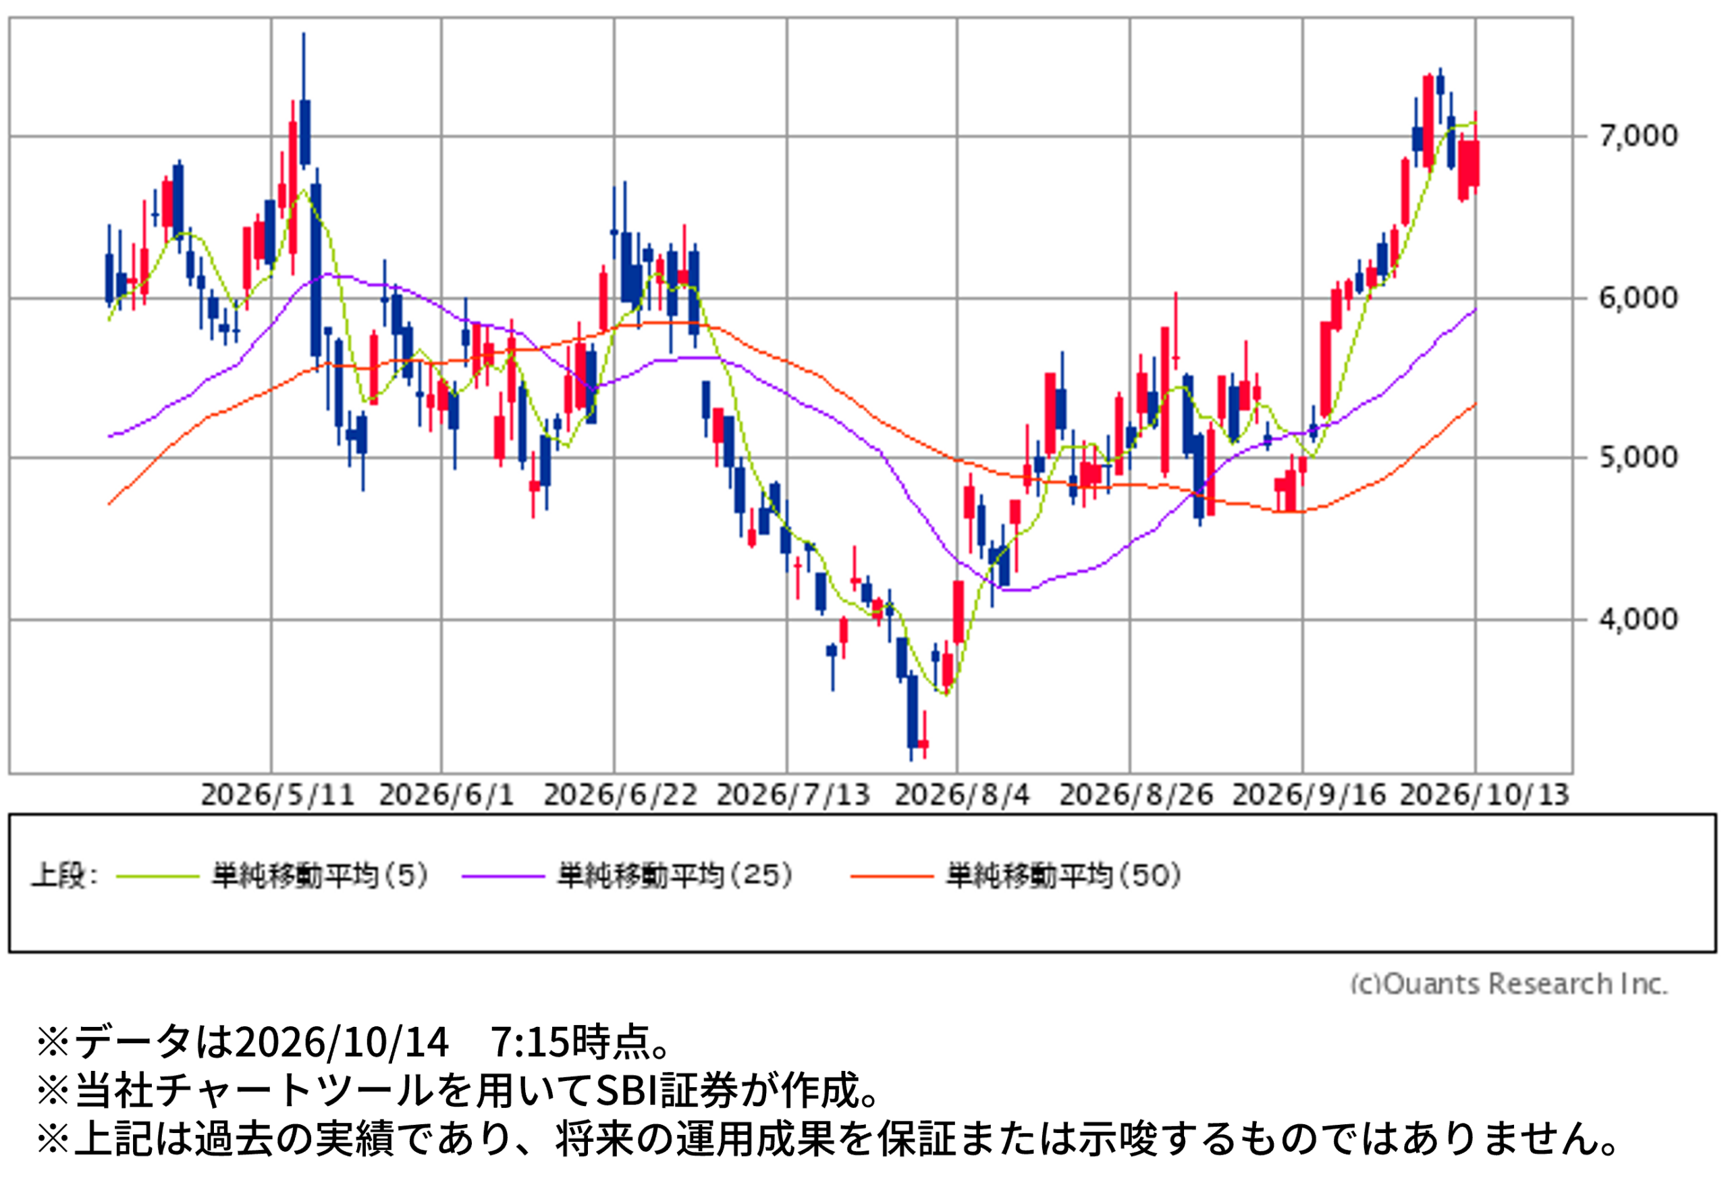Click the 2026/9/16 date axis label

[1309, 795]
